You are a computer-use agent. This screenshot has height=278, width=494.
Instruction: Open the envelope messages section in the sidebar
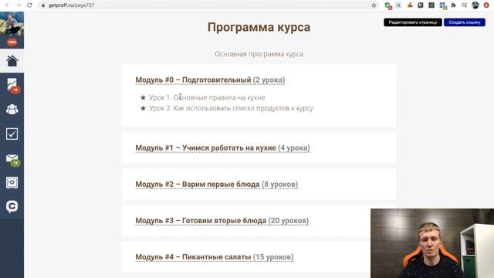(x=12, y=158)
